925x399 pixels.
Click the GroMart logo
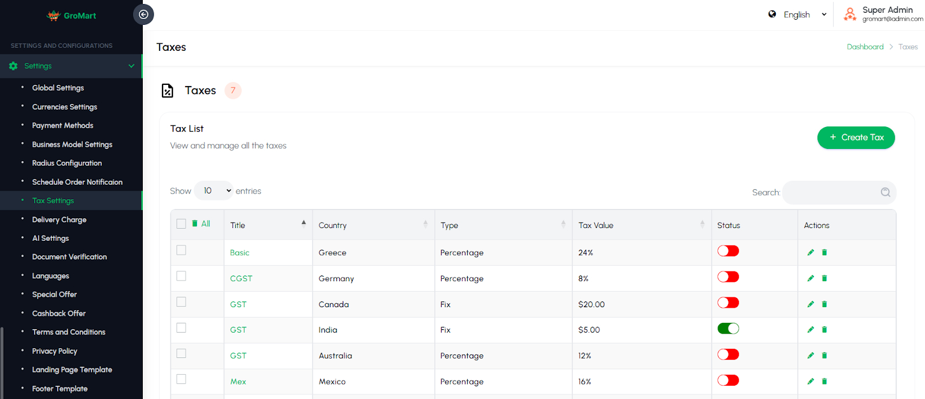pyautogui.click(x=72, y=16)
